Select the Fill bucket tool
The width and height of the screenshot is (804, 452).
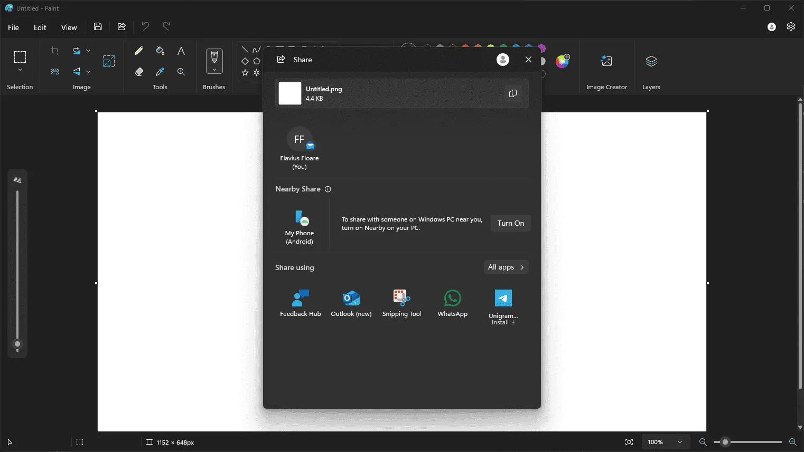[x=160, y=51]
